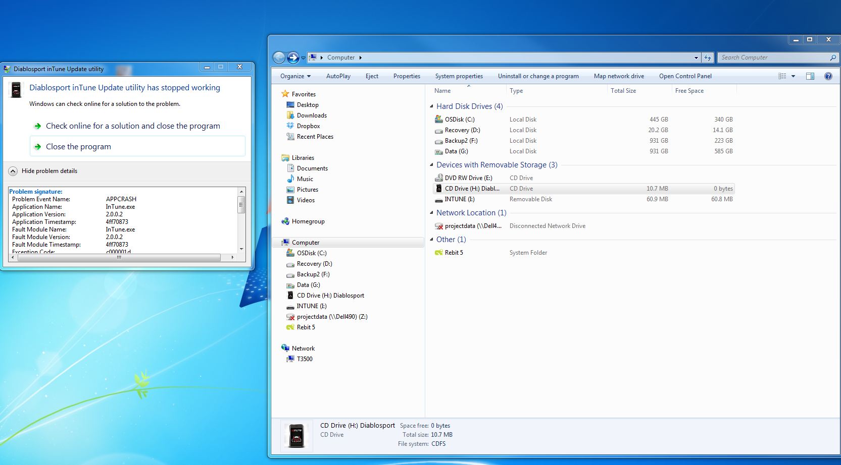
Task: Click Eject in the Explorer toolbar
Action: 372,76
